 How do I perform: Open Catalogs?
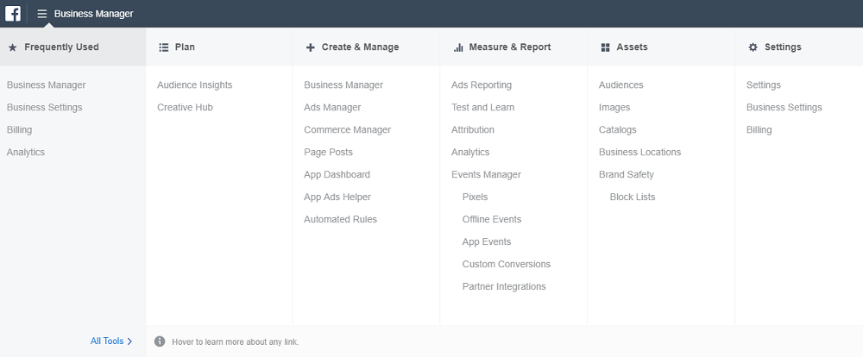pos(618,130)
